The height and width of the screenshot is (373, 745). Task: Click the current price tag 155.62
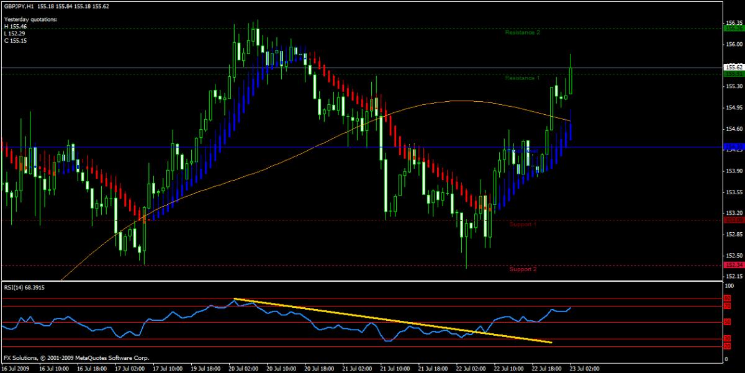click(733, 67)
